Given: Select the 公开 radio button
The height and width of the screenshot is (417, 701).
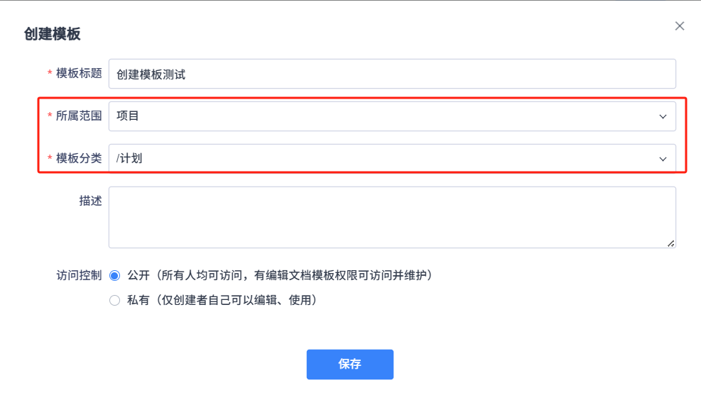Looking at the screenshot, I should click(x=114, y=276).
